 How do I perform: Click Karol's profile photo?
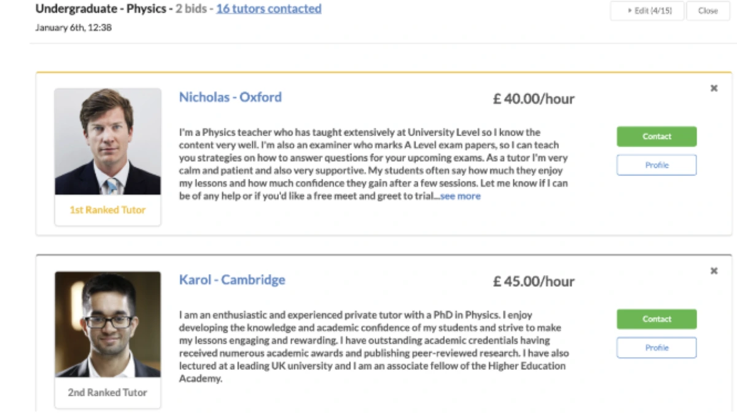[x=107, y=324]
